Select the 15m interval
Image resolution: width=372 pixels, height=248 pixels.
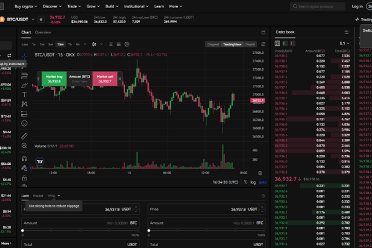(x=61, y=45)
